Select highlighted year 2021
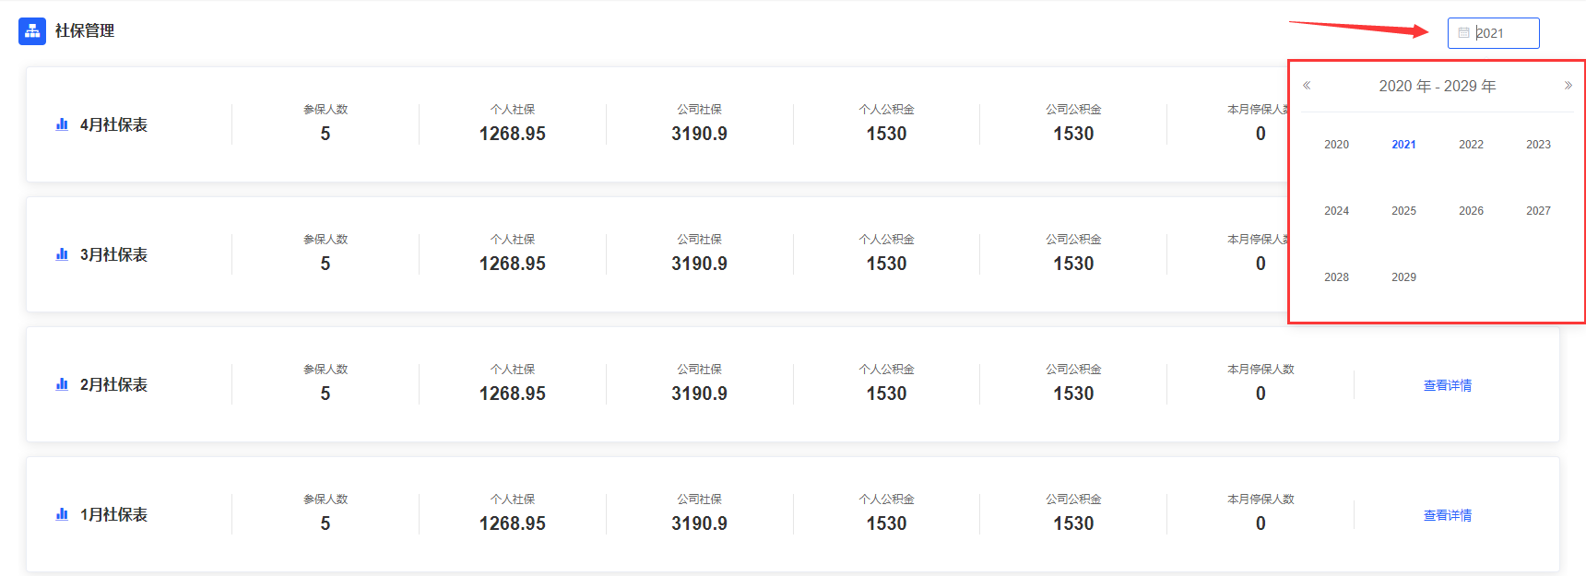This screenshot has width=1586, height=576. [1403, 145]
